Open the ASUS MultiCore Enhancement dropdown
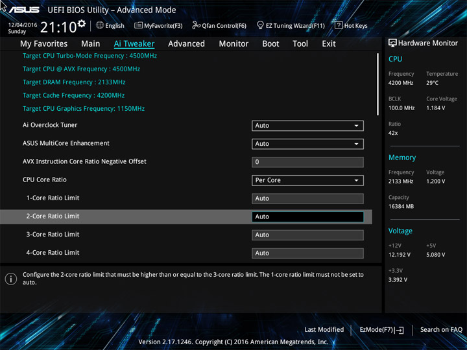 tap(307, 144)
